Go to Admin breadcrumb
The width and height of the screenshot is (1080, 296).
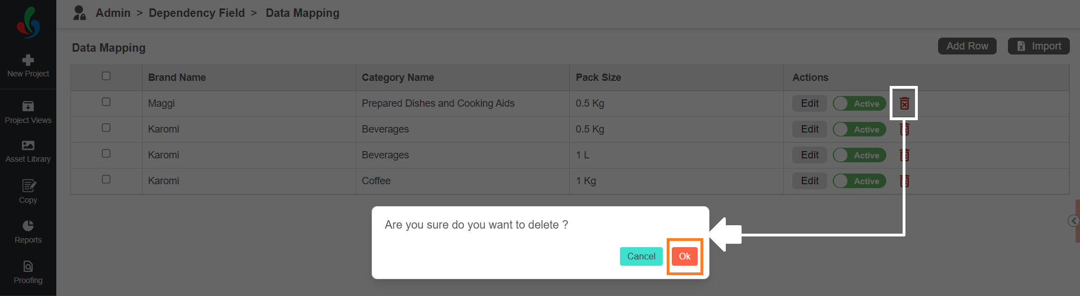pos(113,13)
